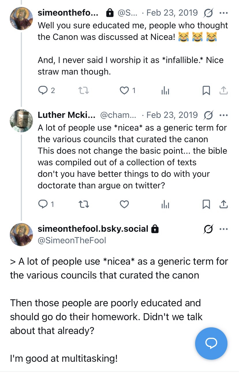Open the @SimeonTheFool profile handle
Screen dimensions: 239x373
tap(72, 240)
